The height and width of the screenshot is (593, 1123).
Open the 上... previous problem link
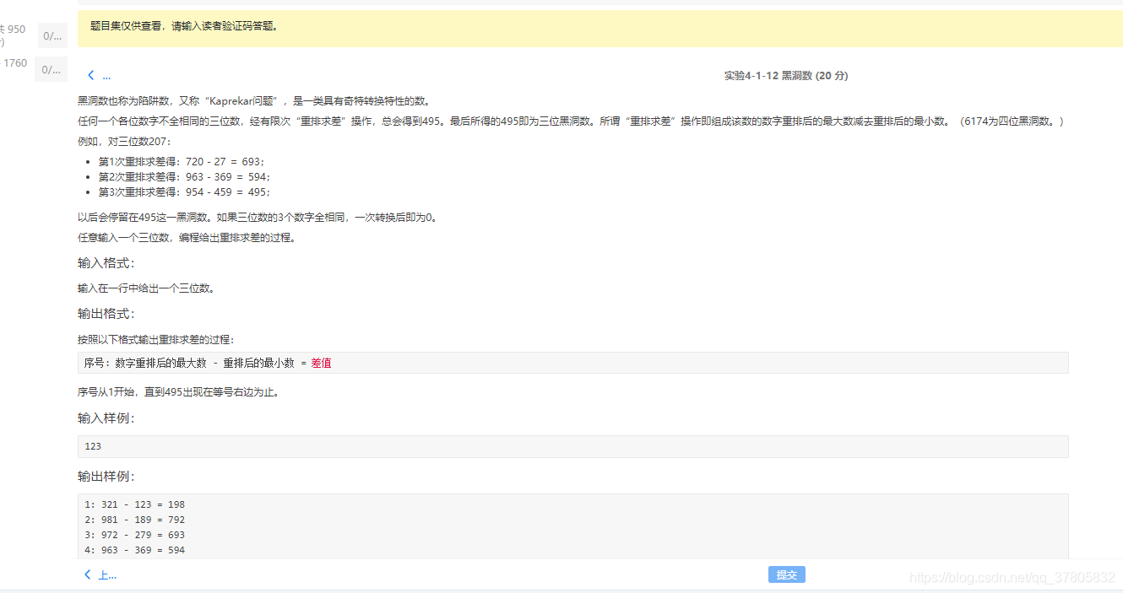pos(103,574)
